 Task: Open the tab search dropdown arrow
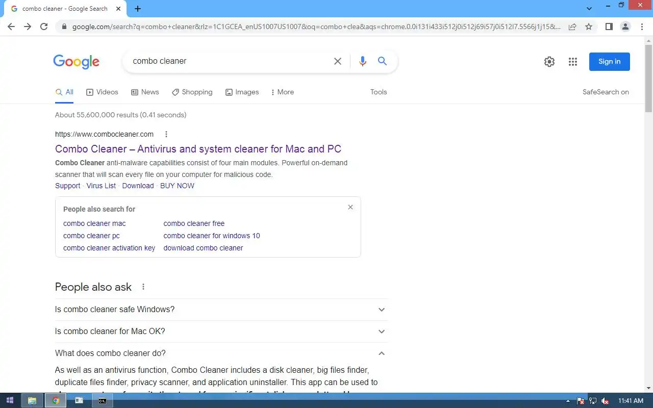pyautogui.click(x=589, y=9)
